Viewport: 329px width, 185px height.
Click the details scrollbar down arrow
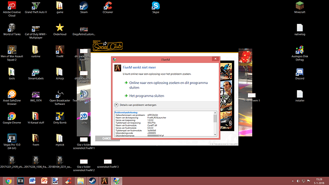[215, 134]
